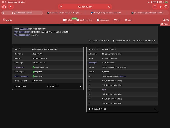This screenshot has width=170, height=128.
Task: Click the micro-ebusd link
Action: click(x=19, y=67)
